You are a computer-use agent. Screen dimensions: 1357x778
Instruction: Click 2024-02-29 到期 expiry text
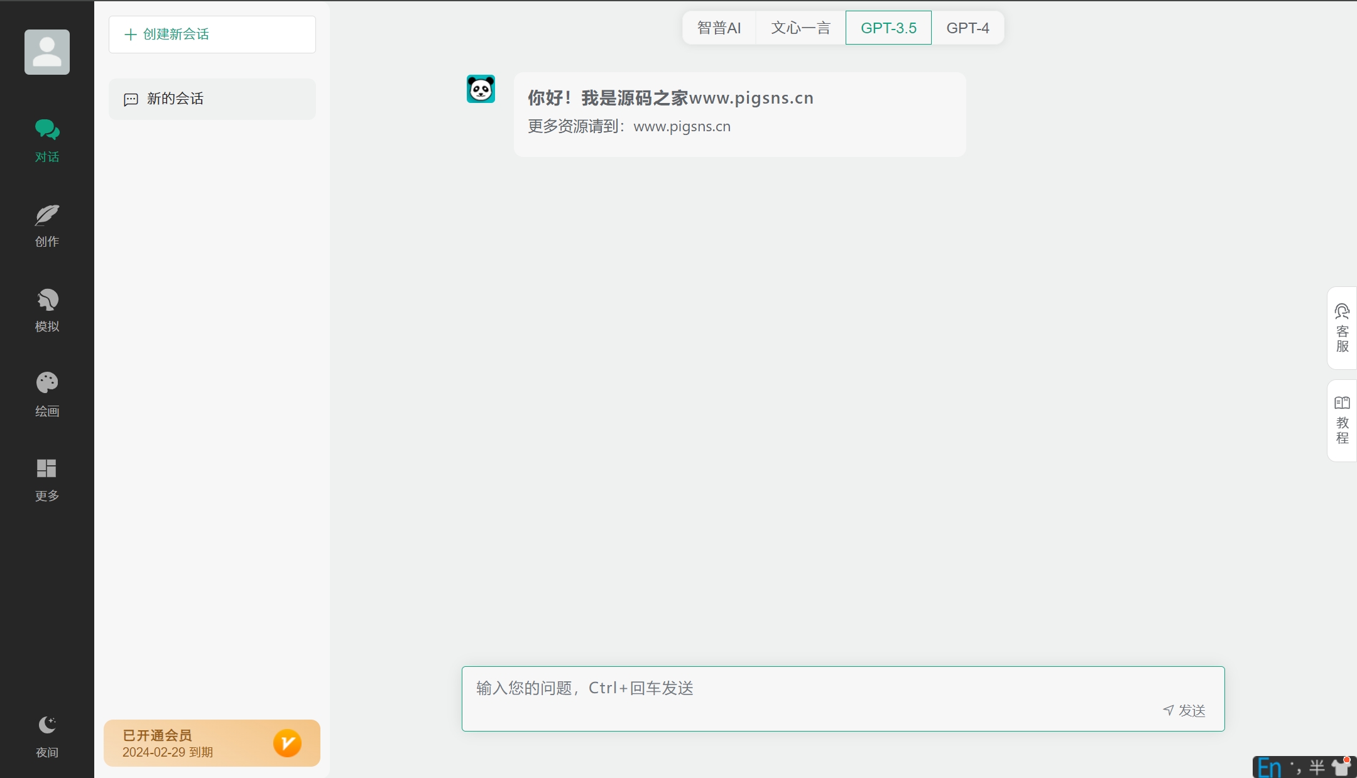tap(168, 752)
